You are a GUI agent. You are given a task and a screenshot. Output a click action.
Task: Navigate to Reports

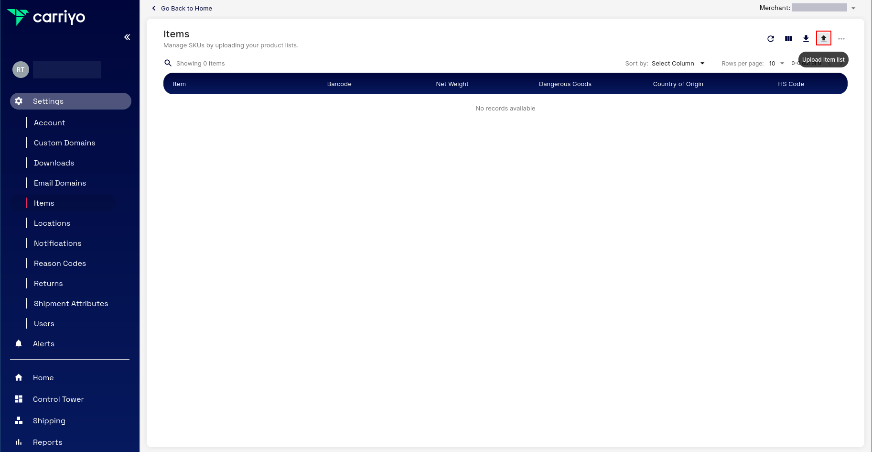click(48, 442)
